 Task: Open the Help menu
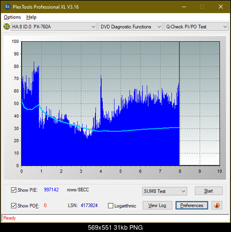pos(31,17)
